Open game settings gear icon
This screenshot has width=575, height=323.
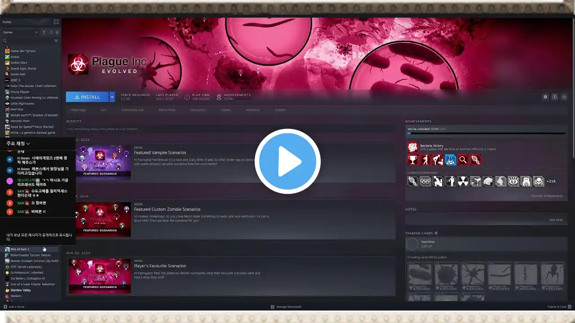545,97
